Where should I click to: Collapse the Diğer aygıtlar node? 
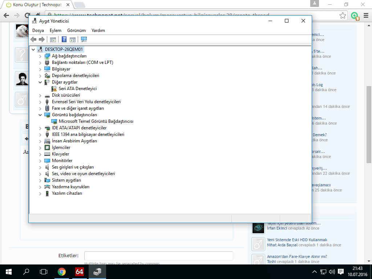[x=40, y=82]
